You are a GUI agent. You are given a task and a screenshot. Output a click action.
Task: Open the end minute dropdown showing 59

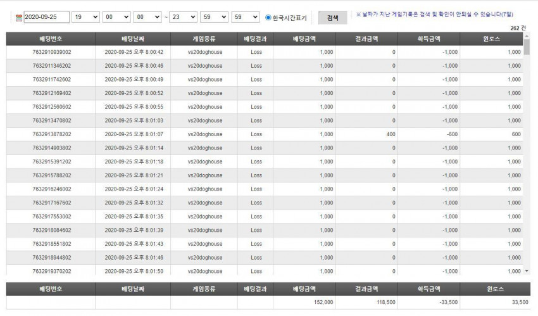click(x=214, y=17)
